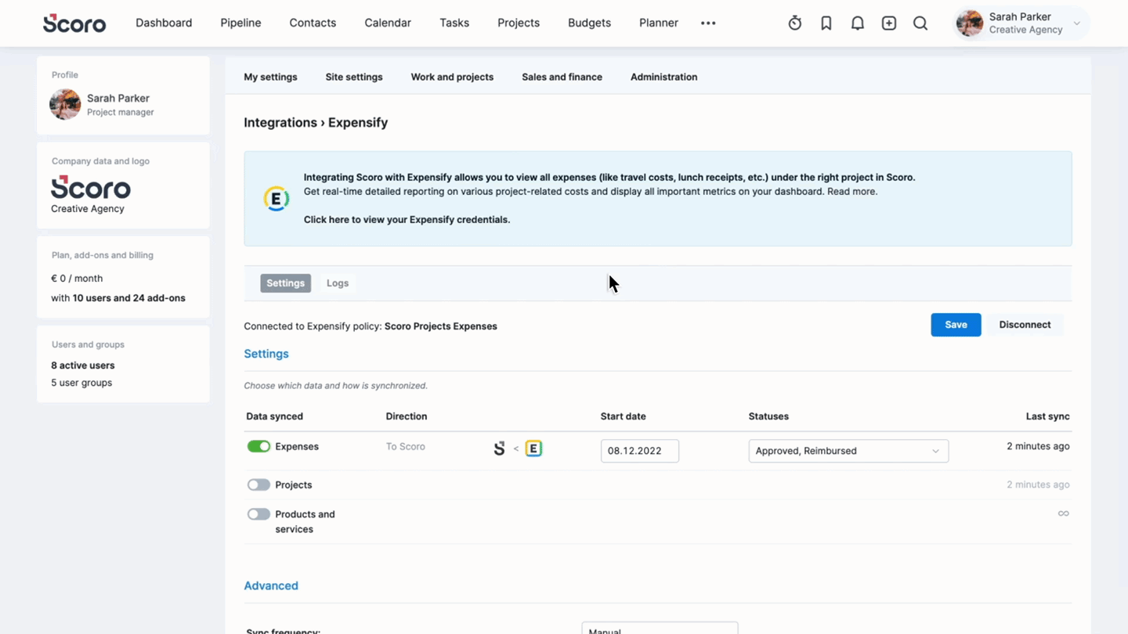Screen dimensions: 1128x634
Task: Open the Budgets page
Action: tap(589, 23)
